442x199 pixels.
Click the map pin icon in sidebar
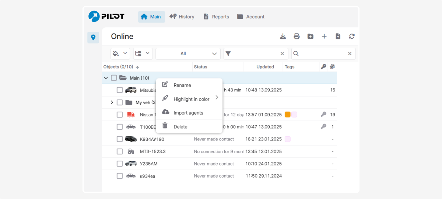tap(93, 37)
